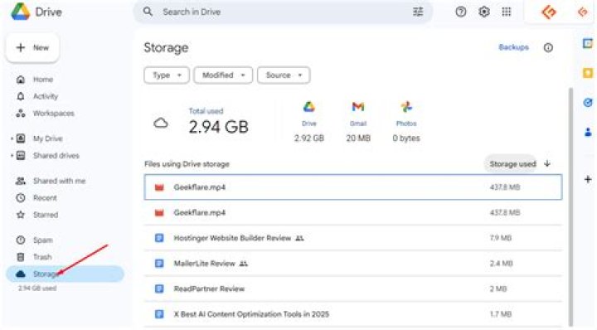Open the Backups link
This screenshot has height=330, width=597.
[x=513, y=47]
